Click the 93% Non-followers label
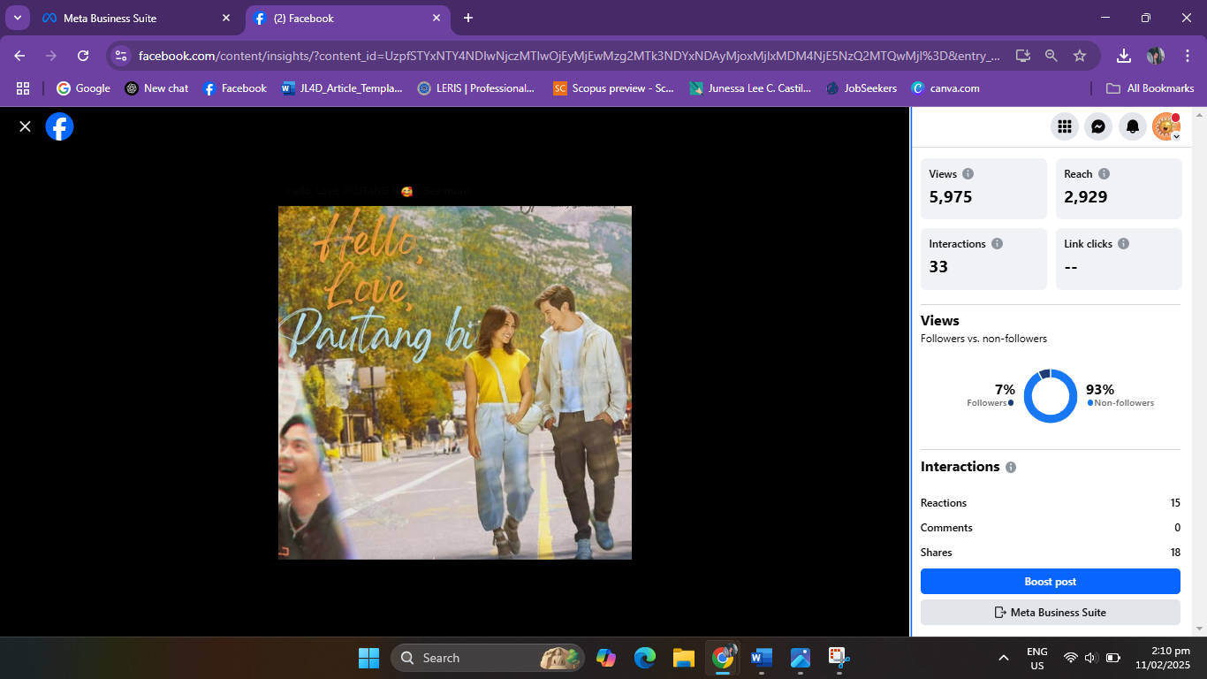1207x679 pixels. (x=1120, y=395)
